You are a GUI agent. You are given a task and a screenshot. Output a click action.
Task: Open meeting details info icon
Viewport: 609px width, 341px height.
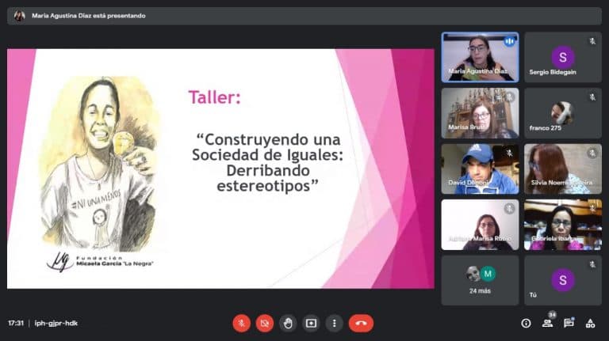pos(526,323)
